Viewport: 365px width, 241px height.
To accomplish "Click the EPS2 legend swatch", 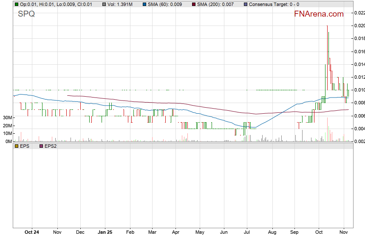I will click(41, 146).
